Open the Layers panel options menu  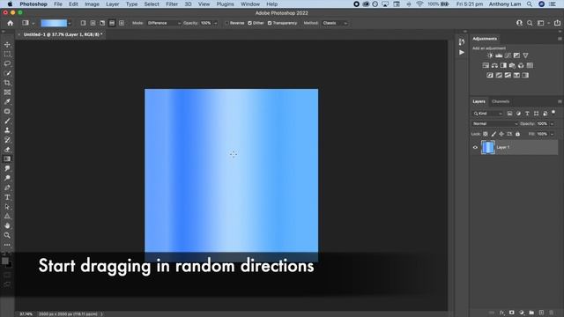click(x=560, y=102)
